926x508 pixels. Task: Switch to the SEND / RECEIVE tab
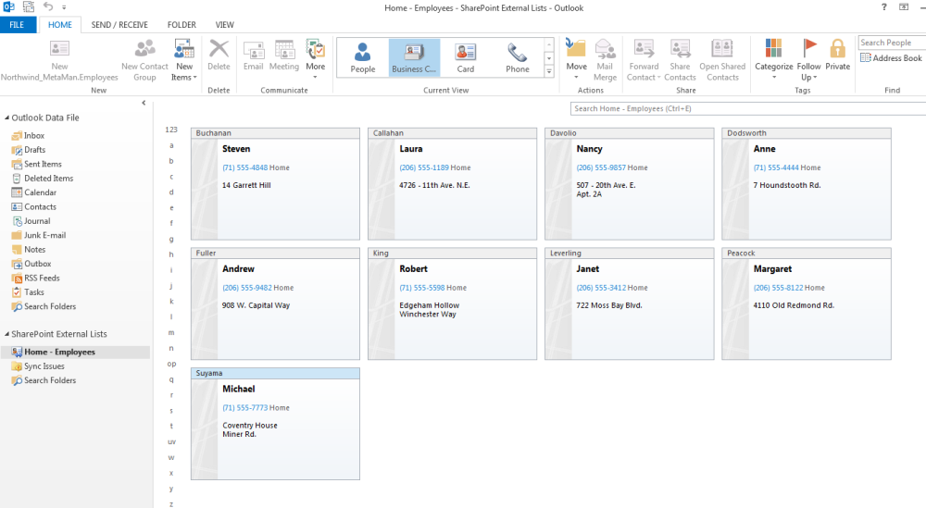point(119,25)
